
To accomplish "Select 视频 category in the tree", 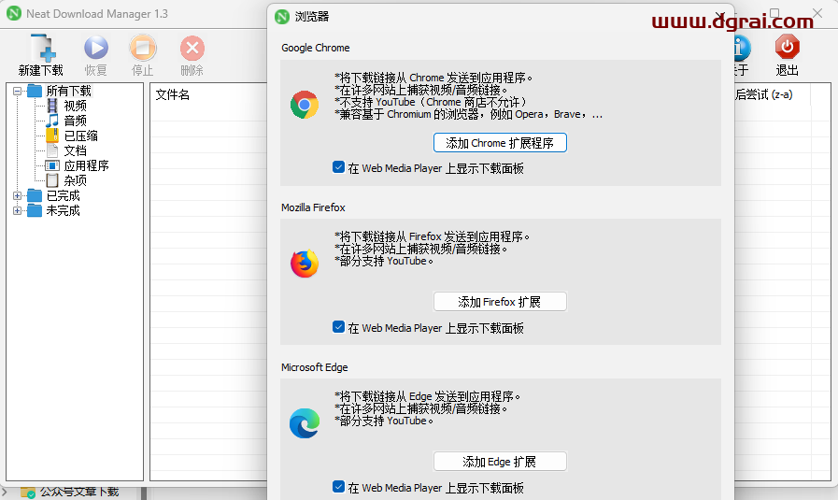I will click(75, 106).
